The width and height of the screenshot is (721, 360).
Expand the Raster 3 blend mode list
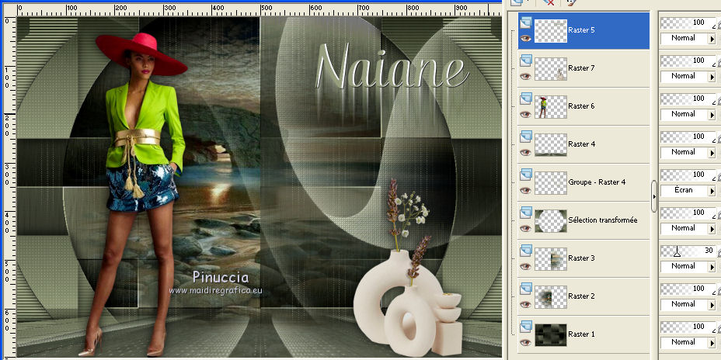(712, 267)
